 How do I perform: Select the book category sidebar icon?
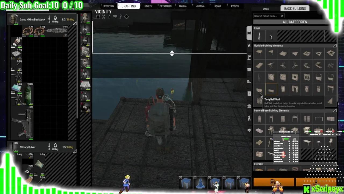tap(249, 33)
